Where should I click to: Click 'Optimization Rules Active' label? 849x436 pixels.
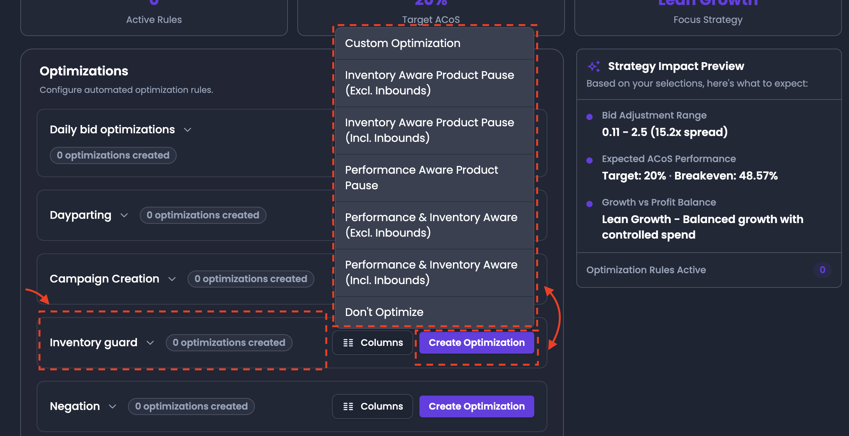[x=646, y=270]
